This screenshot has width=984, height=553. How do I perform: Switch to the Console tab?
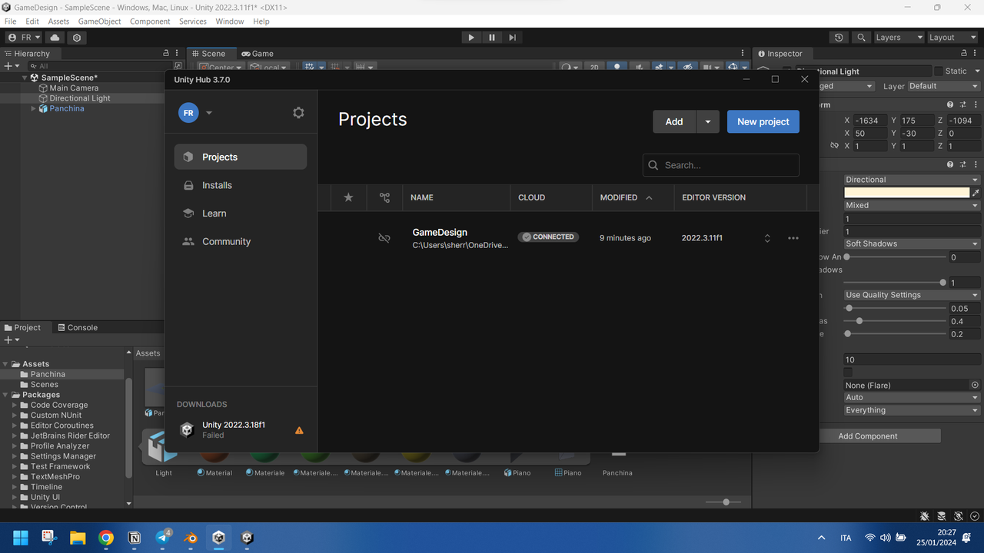78,327
